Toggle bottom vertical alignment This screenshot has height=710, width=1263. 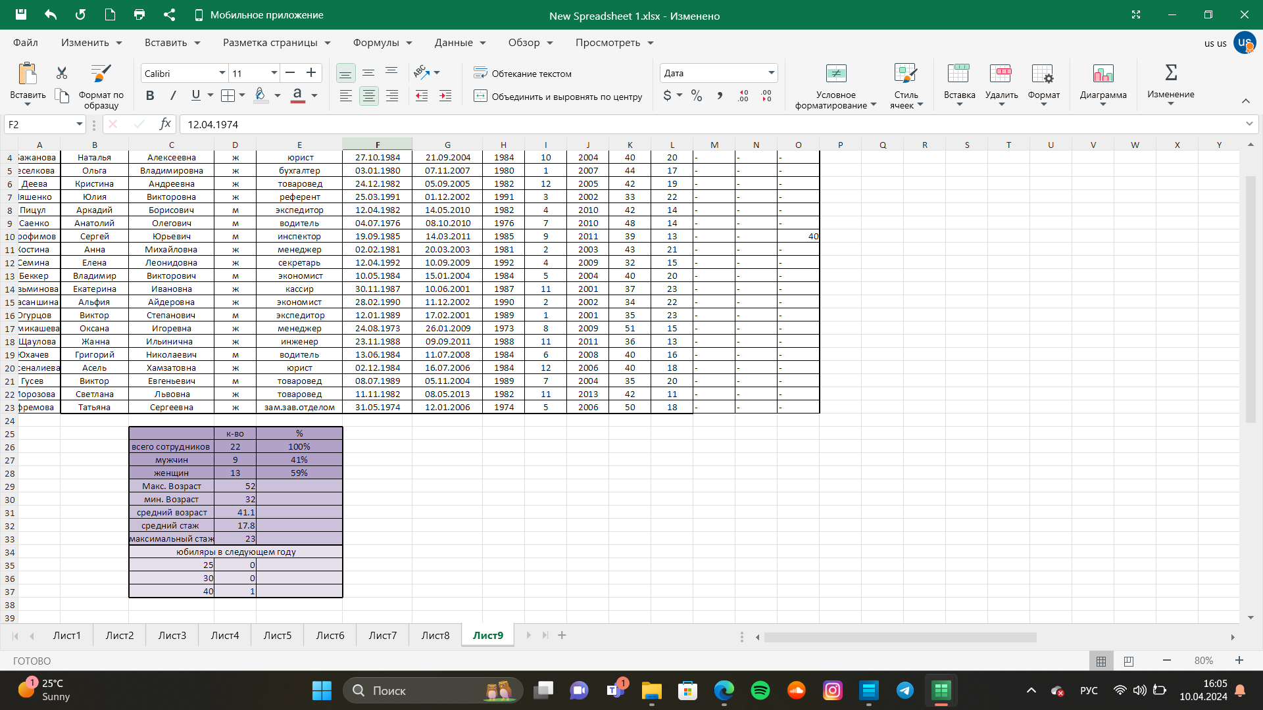pyautogui.click(x=345, y=73)
